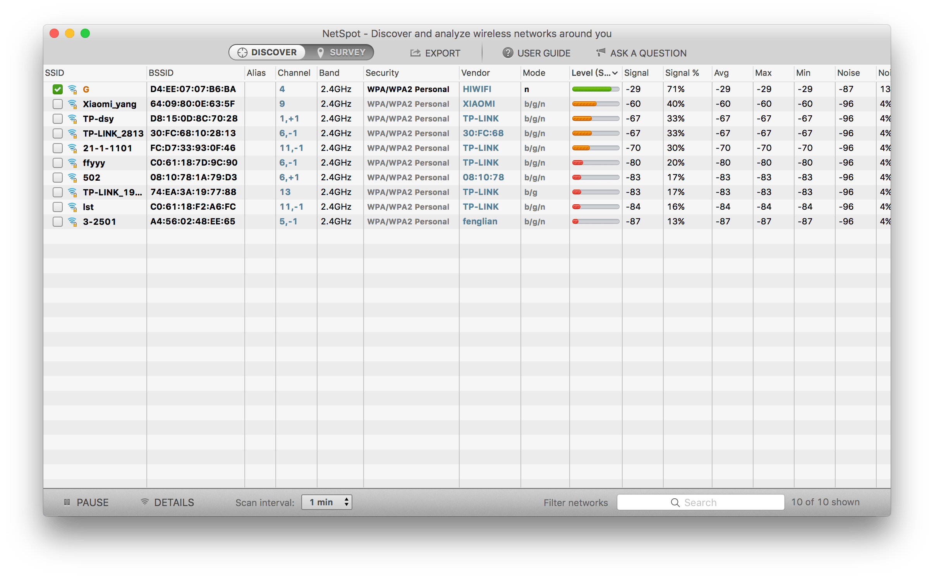Sort by the Signal % column header
Viewport: 934px width, 578px height.
point(687,73)
